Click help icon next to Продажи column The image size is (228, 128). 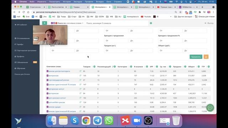tap(185, 66)
